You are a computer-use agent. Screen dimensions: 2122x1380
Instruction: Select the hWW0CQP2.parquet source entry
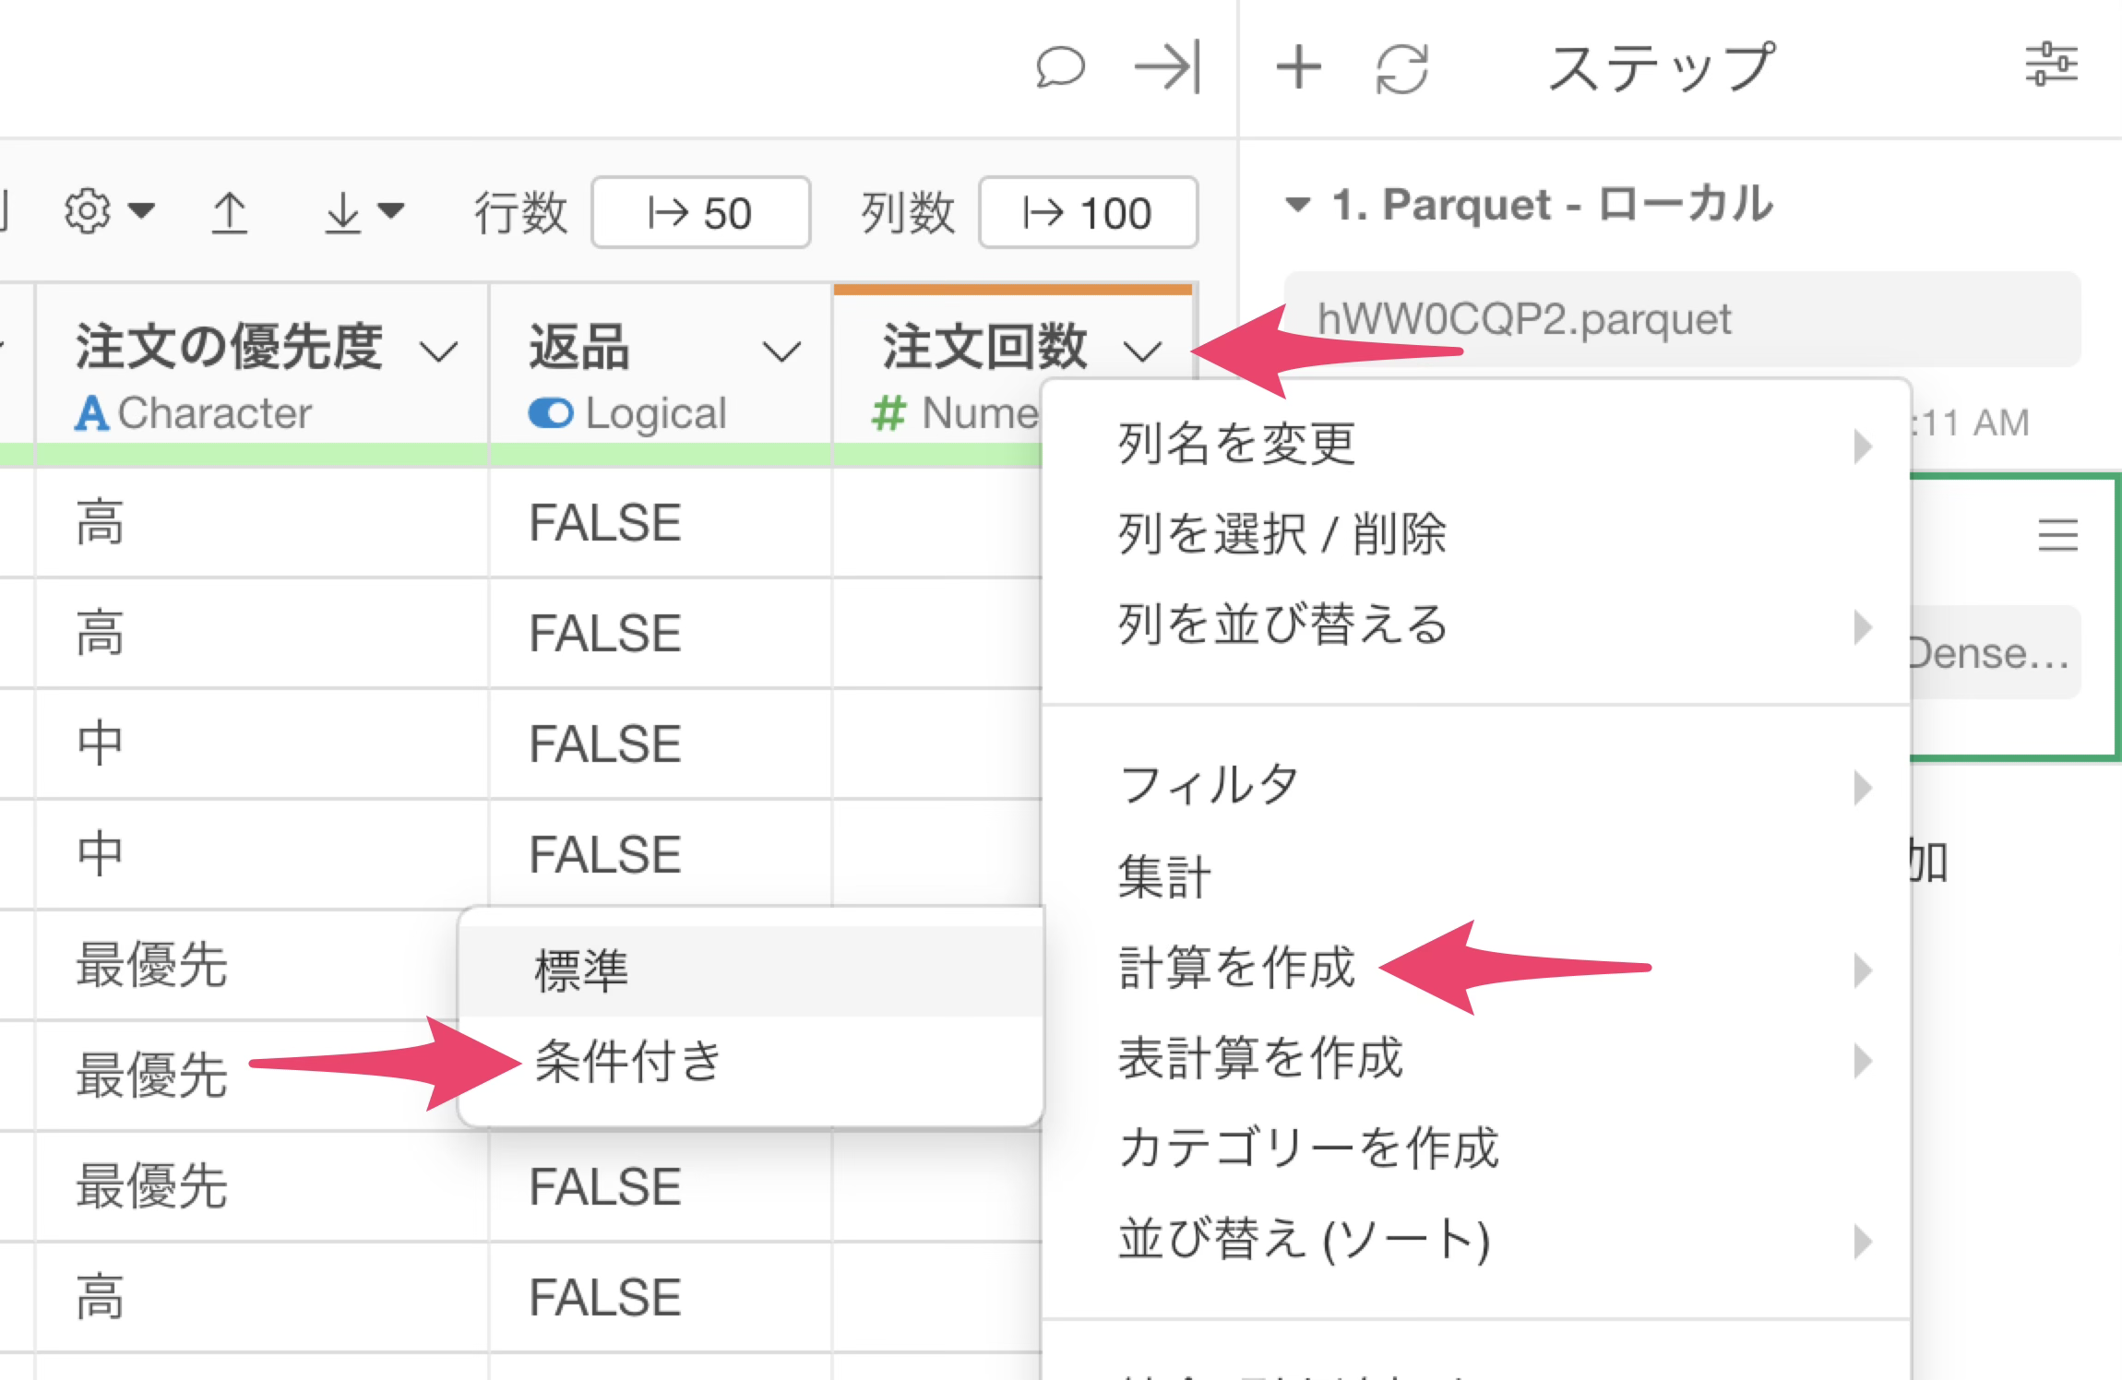pyautogui.click(x=1682, y=319)
